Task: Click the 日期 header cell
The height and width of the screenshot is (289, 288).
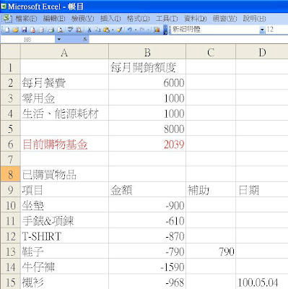Action: (x=262, y=190)
